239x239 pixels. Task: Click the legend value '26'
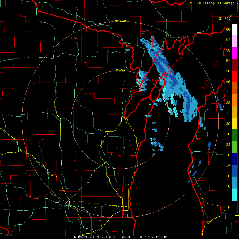(x=228, y=134)
